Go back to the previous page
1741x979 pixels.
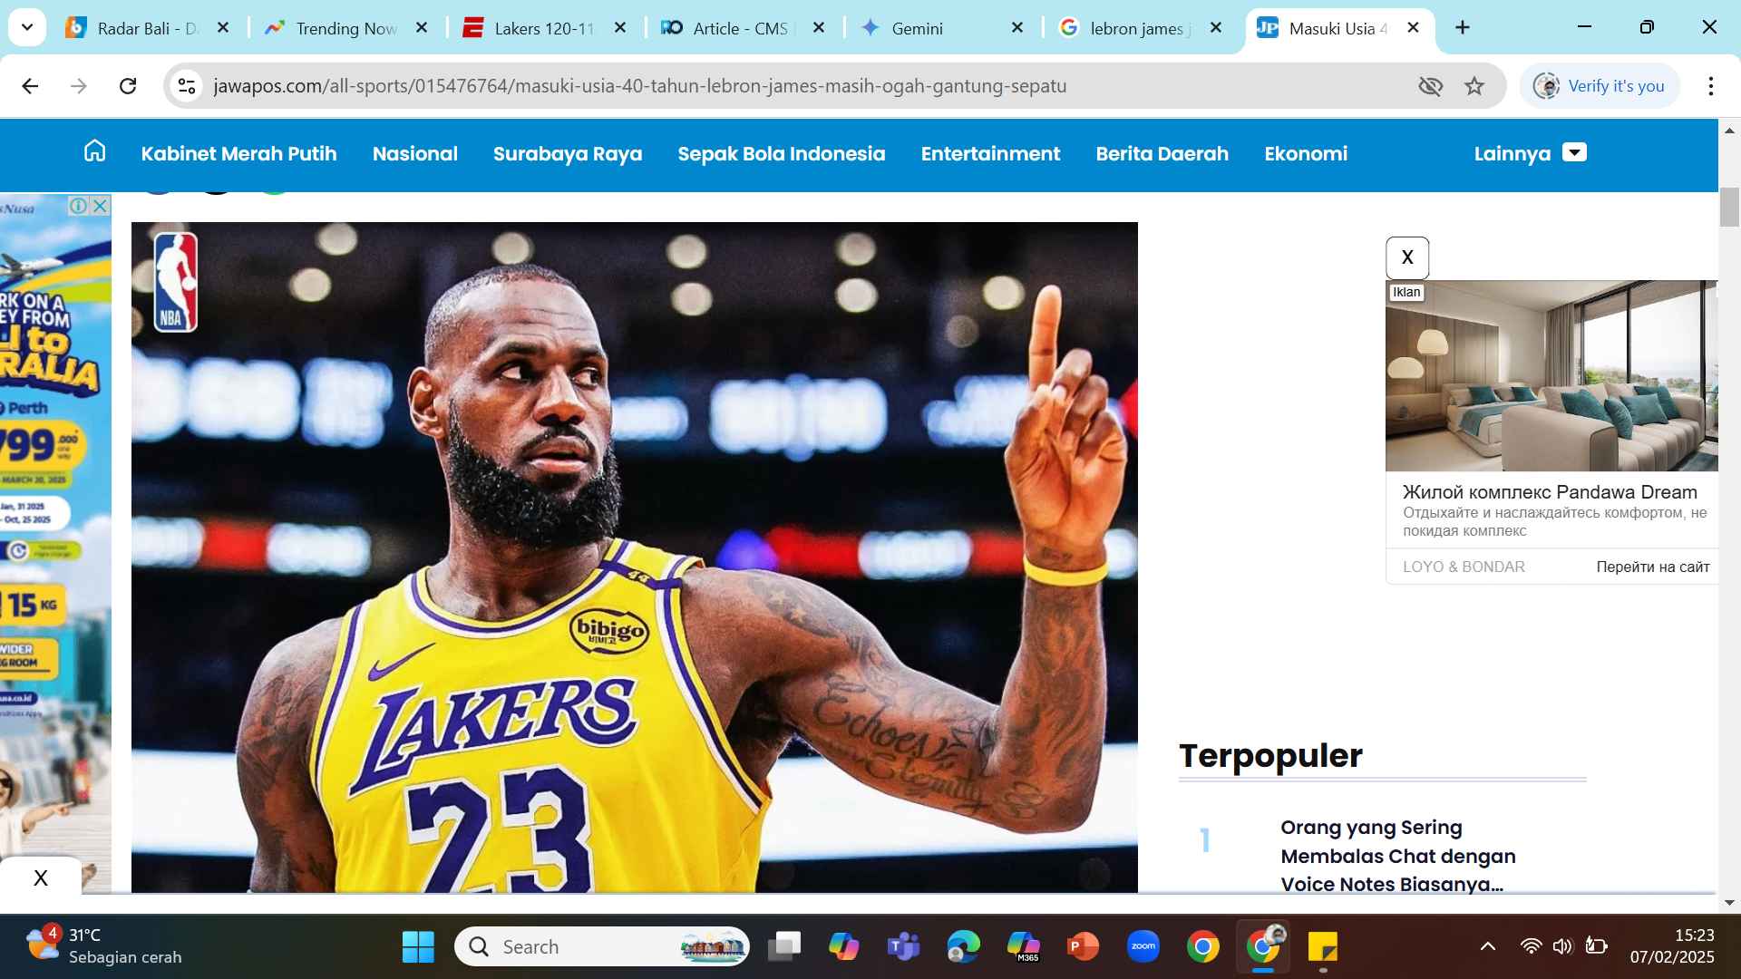[x=30, y=86]
